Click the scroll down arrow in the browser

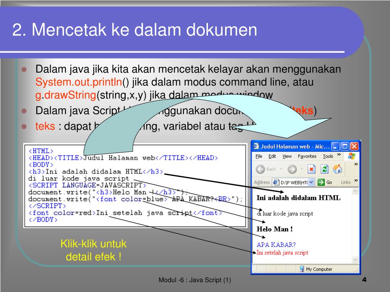tap(355, 260)
